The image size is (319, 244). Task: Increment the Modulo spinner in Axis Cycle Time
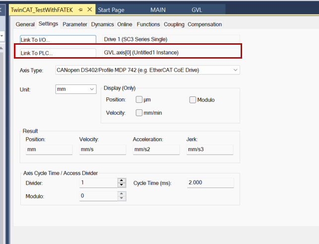(122, 194)
